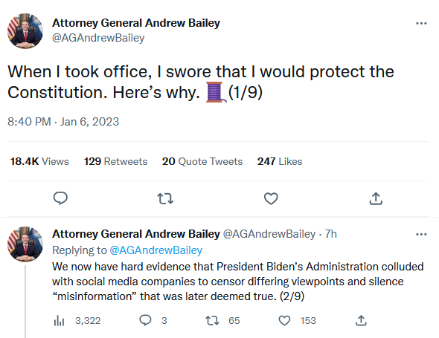This screenshot has width=439, height=338.
Task: Share the 2/9 reply tweet
Action: pos(361,320)
